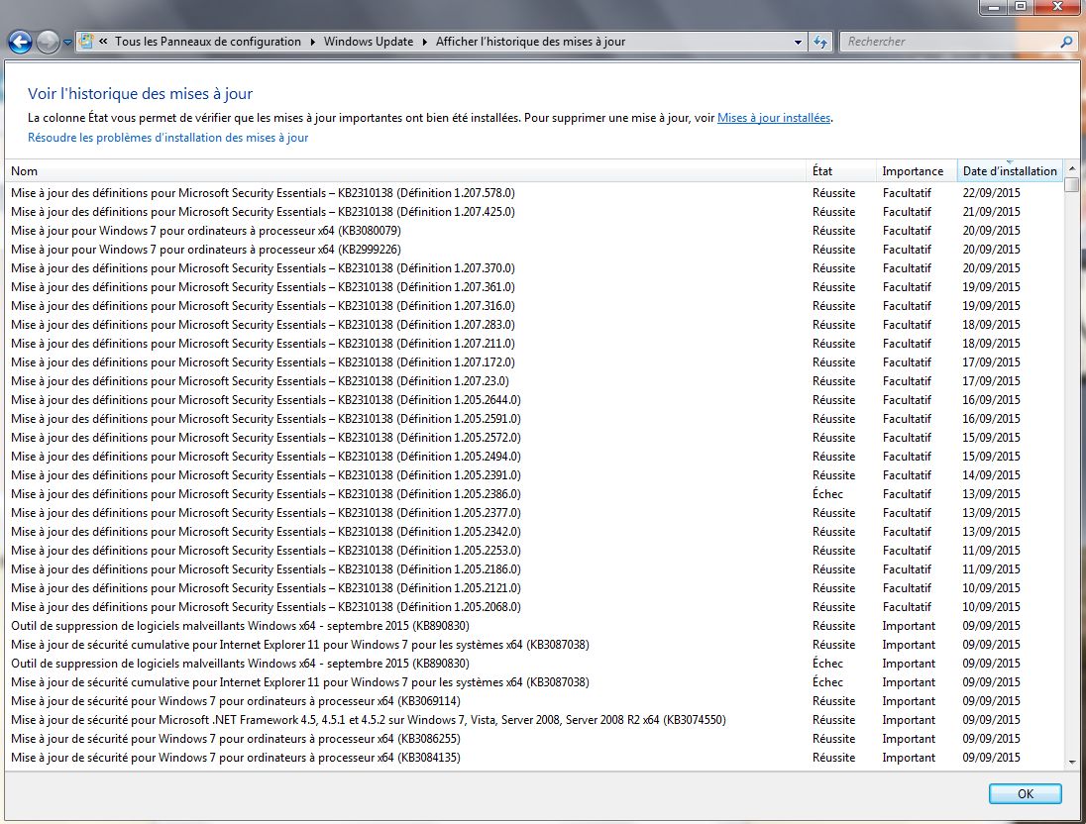Click the scrollbar up arrow

[1072, 168]
